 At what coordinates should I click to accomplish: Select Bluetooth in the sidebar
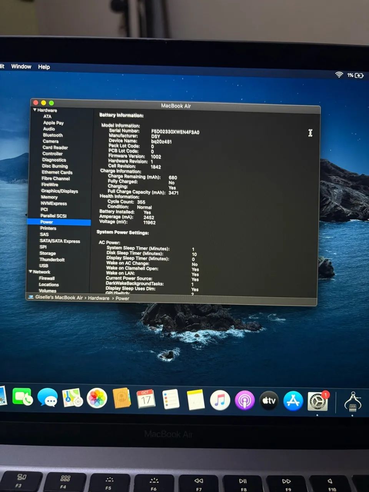click(x=53, y=135)
